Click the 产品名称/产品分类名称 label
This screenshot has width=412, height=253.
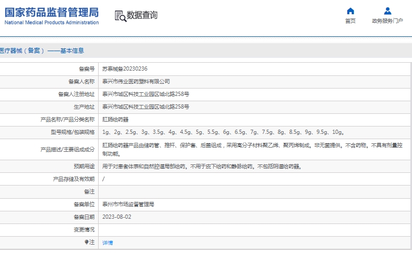68,120
